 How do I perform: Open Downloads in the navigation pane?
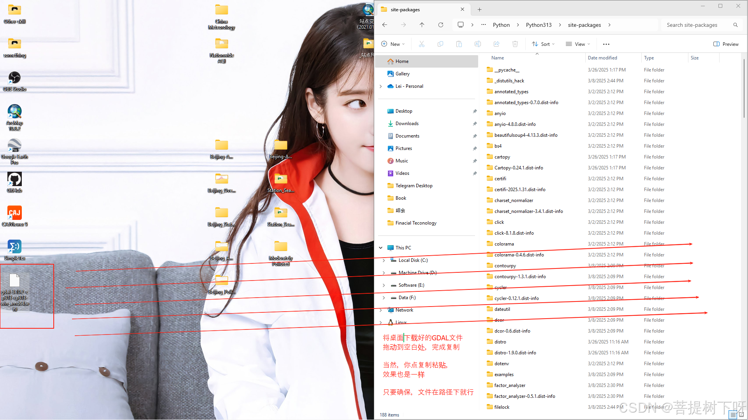(407, 124)
